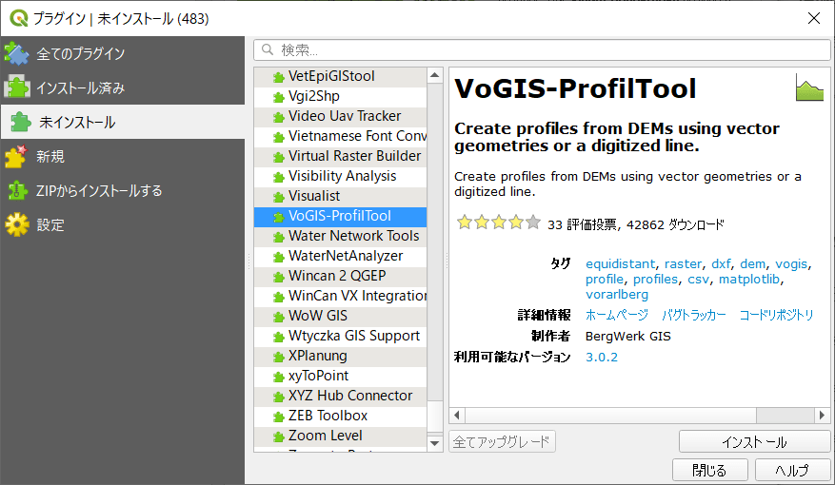
Task: Select Video Uav Tracker plugin
Action: click(340, 116)
